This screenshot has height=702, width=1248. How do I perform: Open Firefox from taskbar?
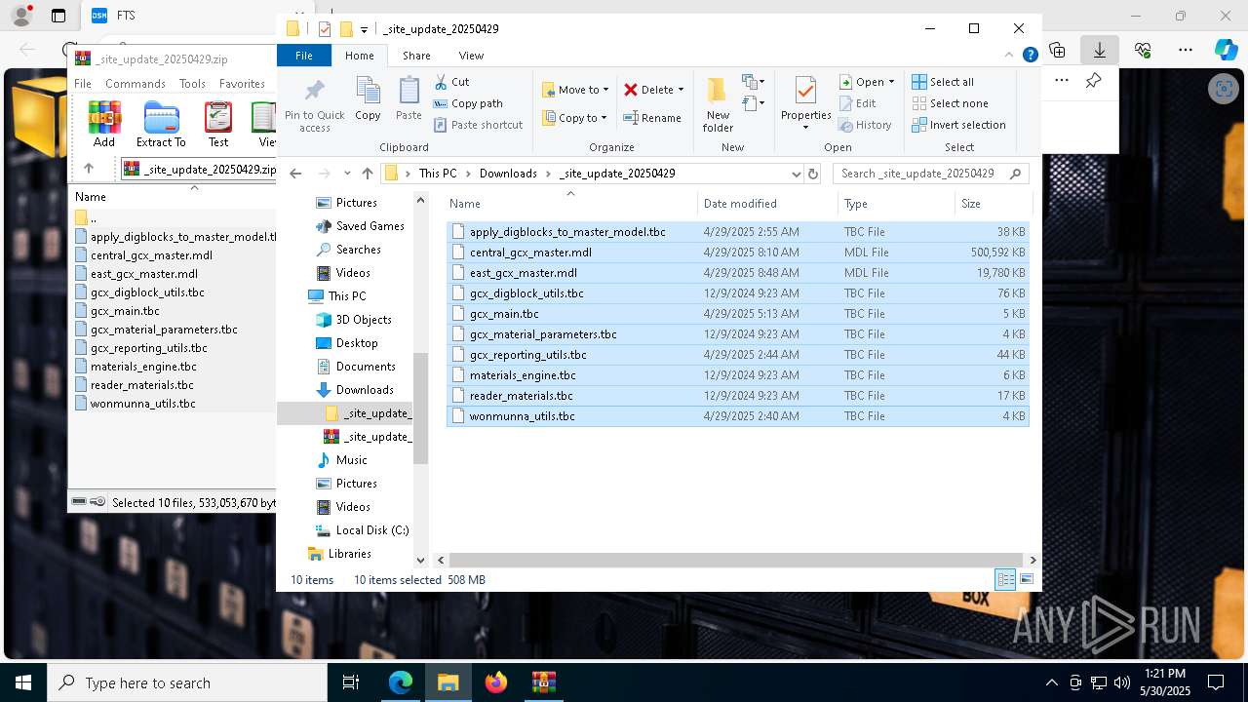(496, 682)
